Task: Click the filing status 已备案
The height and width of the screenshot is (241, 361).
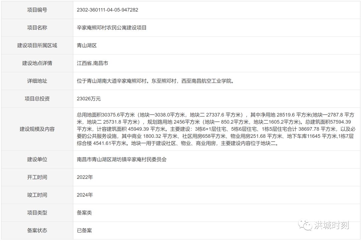Action: pyautogui.click(x=84, y=230)
